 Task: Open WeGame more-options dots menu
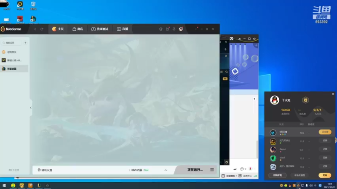[x=196, y=29]
